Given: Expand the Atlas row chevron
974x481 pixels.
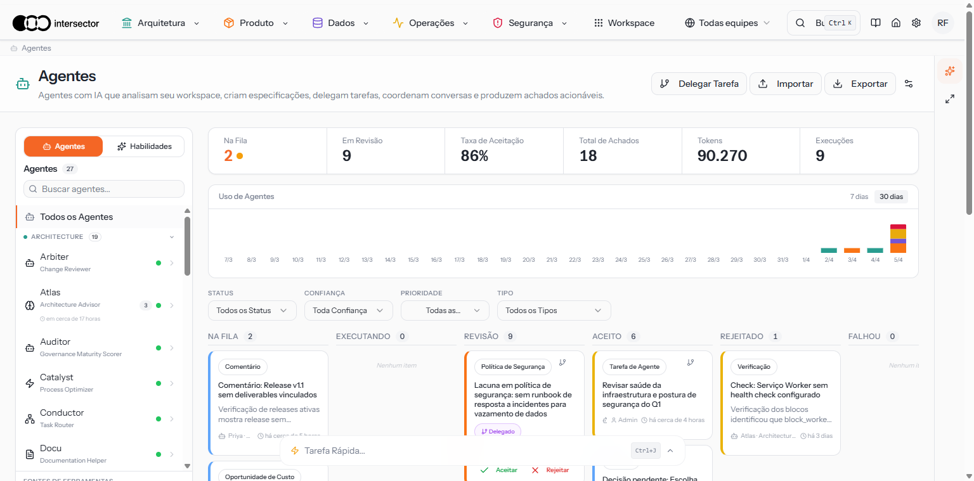Looking at the screenshot, I should click(172, 305).
